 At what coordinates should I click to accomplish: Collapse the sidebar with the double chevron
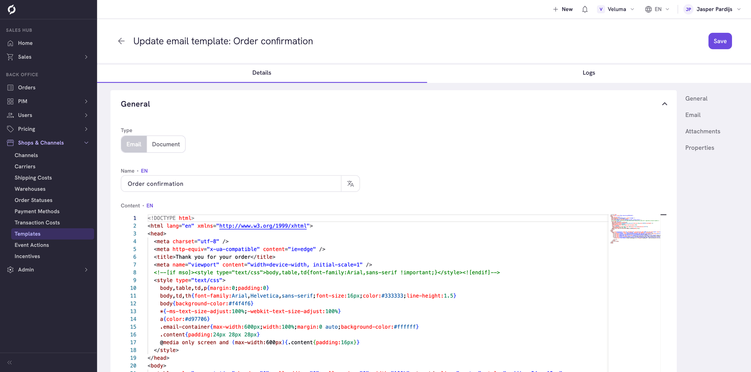tap(9, 363)
